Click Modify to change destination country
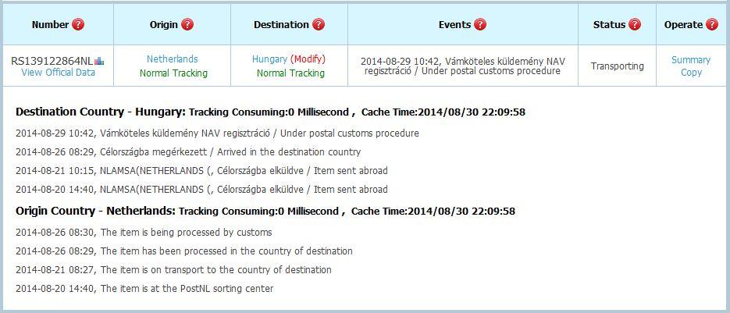730x313 pixels. pos(308,59)
